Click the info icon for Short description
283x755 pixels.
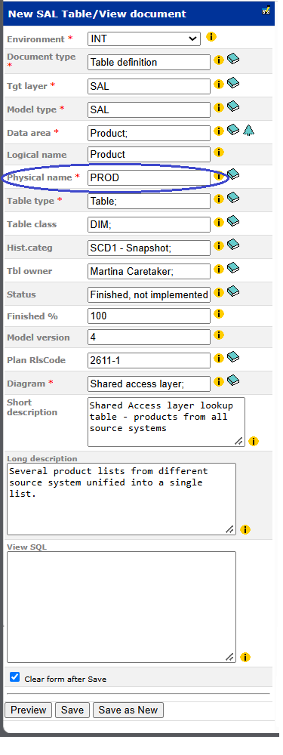[254, 442]
